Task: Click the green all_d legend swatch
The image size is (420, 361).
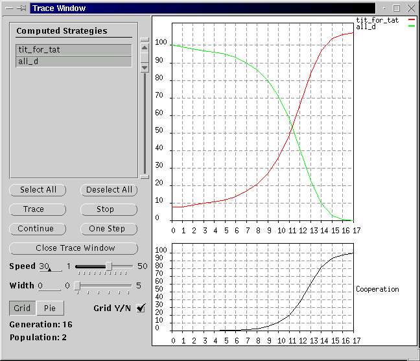Action: 411,27
